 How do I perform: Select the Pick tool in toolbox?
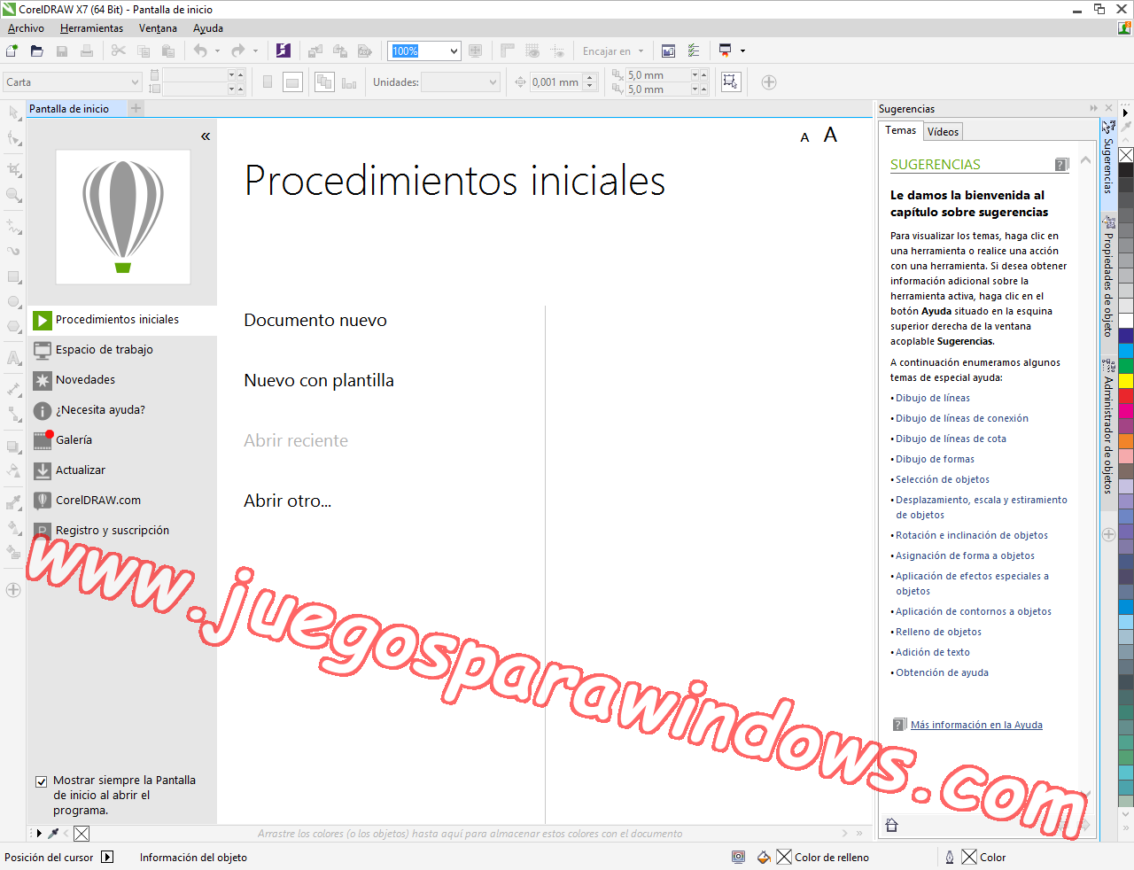coord(13,113)
